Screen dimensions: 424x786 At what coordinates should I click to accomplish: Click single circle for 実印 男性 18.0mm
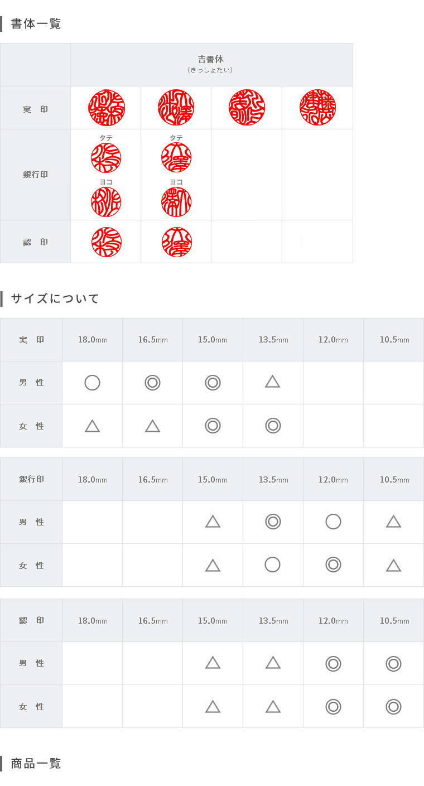(x=92, y=383)
